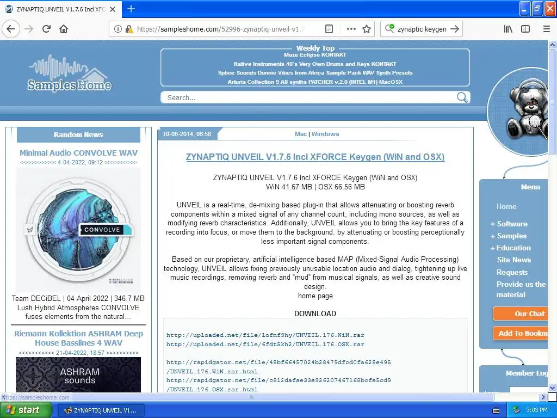
Task: Toggle the sidebar panel icon
Action: coord(525,29)
